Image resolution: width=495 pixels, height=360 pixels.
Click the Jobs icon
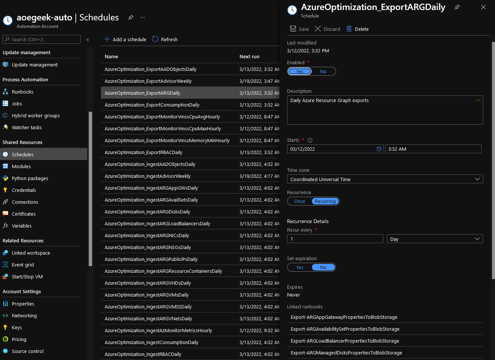6,104
